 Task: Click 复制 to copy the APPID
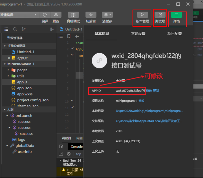156,91
